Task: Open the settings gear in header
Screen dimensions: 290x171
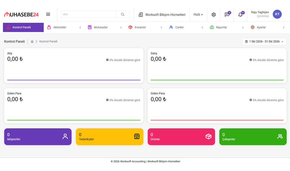Action: tap(214, 14)
